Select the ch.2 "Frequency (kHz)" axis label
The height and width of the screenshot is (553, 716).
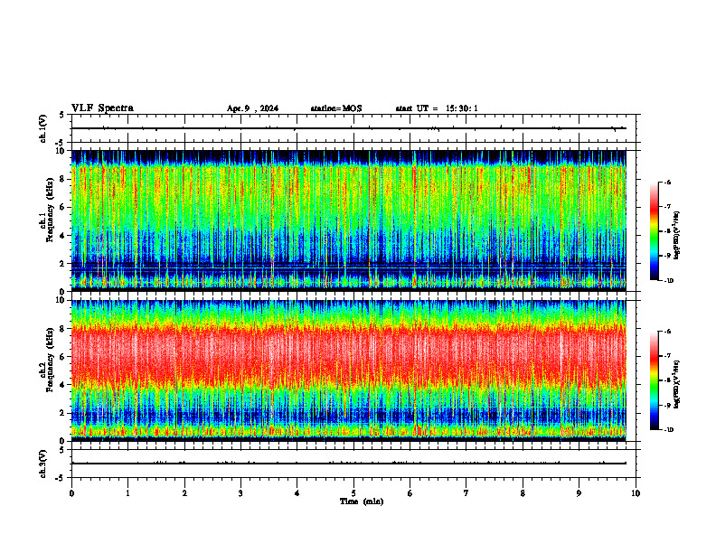pos(50,360)
